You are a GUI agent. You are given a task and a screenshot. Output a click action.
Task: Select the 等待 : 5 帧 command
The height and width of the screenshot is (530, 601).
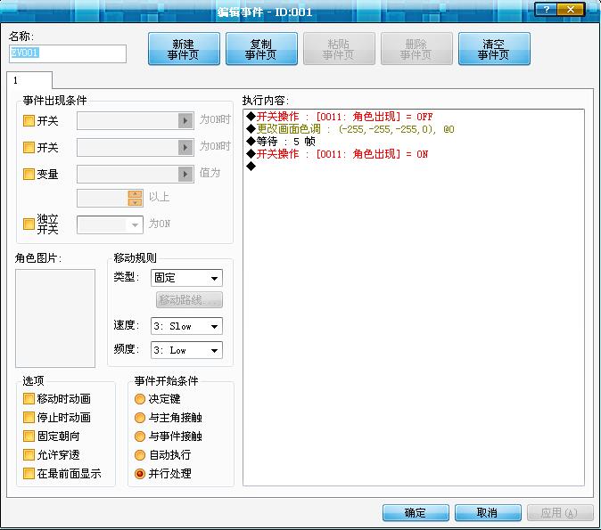pos(281,142)
